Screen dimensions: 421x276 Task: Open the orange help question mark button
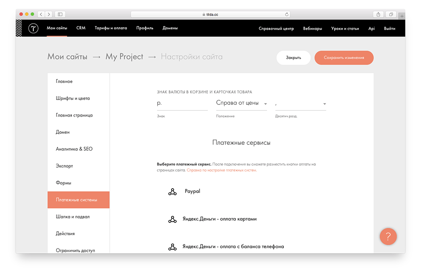pos(388,237)
